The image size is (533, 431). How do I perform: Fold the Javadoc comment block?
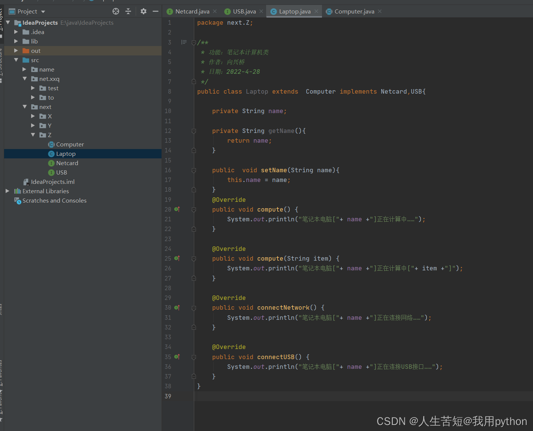(x=194, y=43)
